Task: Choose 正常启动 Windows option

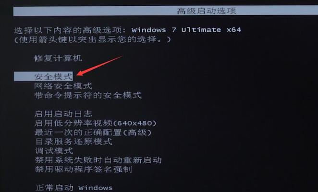Action: (74, 188)
